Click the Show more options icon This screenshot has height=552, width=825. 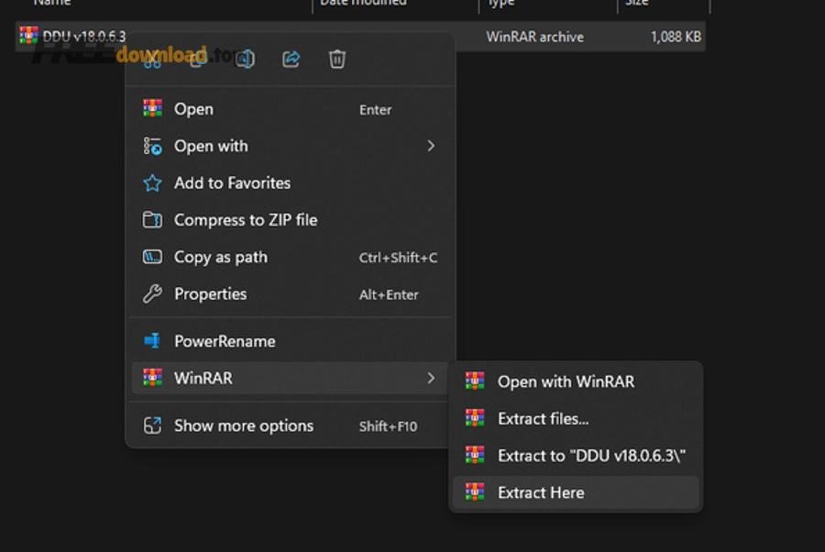point(152,425)
